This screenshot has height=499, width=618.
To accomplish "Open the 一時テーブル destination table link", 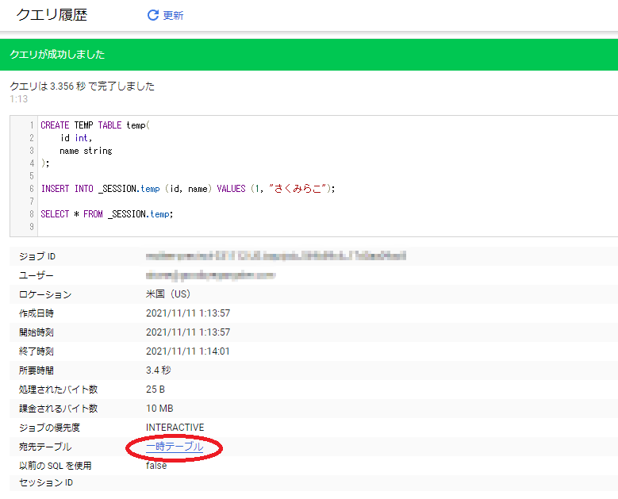I will [175, 447].
